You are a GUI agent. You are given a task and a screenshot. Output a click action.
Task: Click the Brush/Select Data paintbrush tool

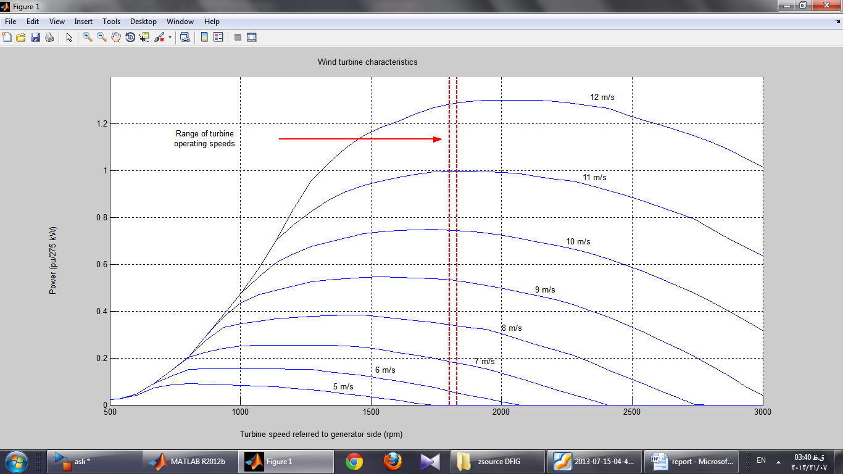click(159, 38)
